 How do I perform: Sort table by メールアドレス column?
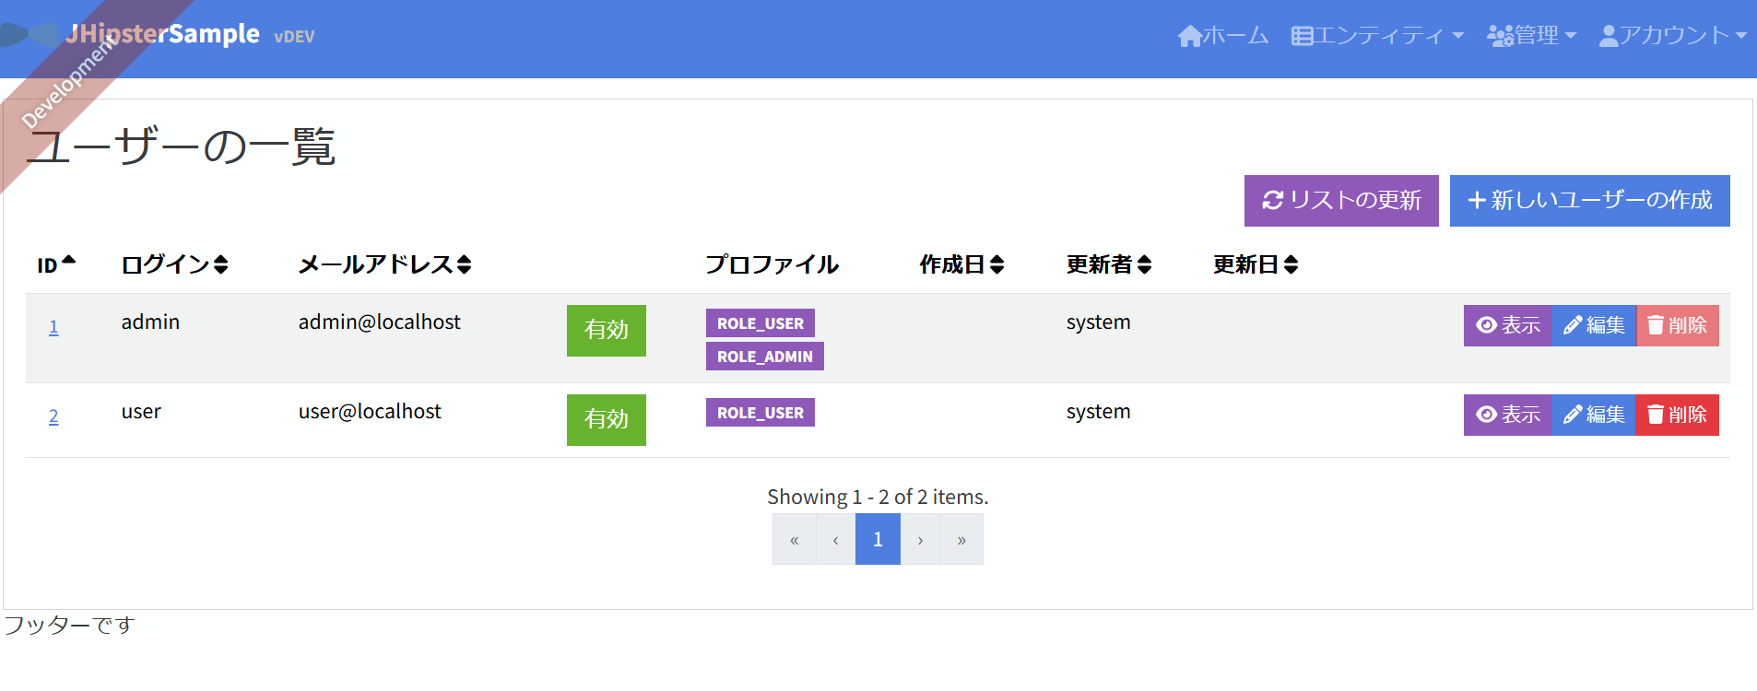click(384, 264)
